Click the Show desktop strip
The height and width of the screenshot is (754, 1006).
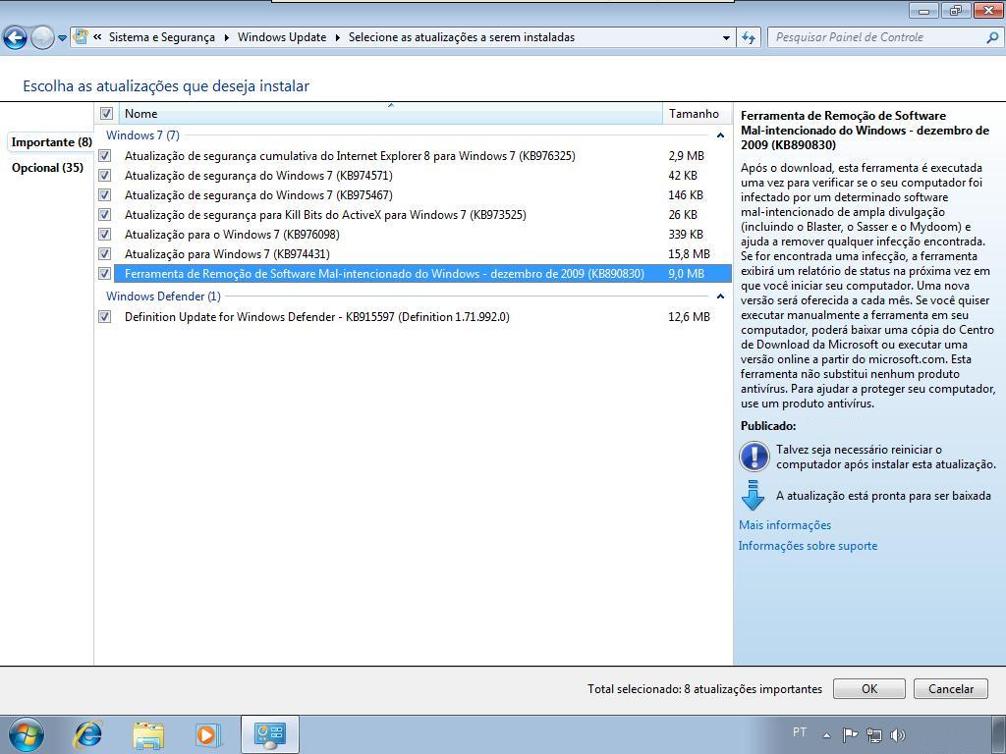(998, 734)
